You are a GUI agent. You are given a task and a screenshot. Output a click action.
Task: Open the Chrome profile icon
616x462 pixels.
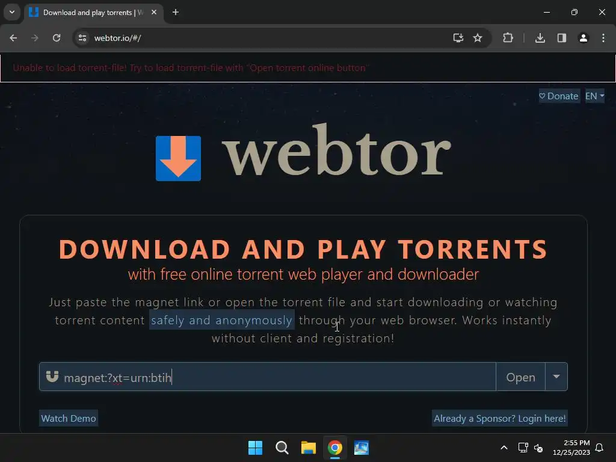pyautogui.click(x=584, y=38)
